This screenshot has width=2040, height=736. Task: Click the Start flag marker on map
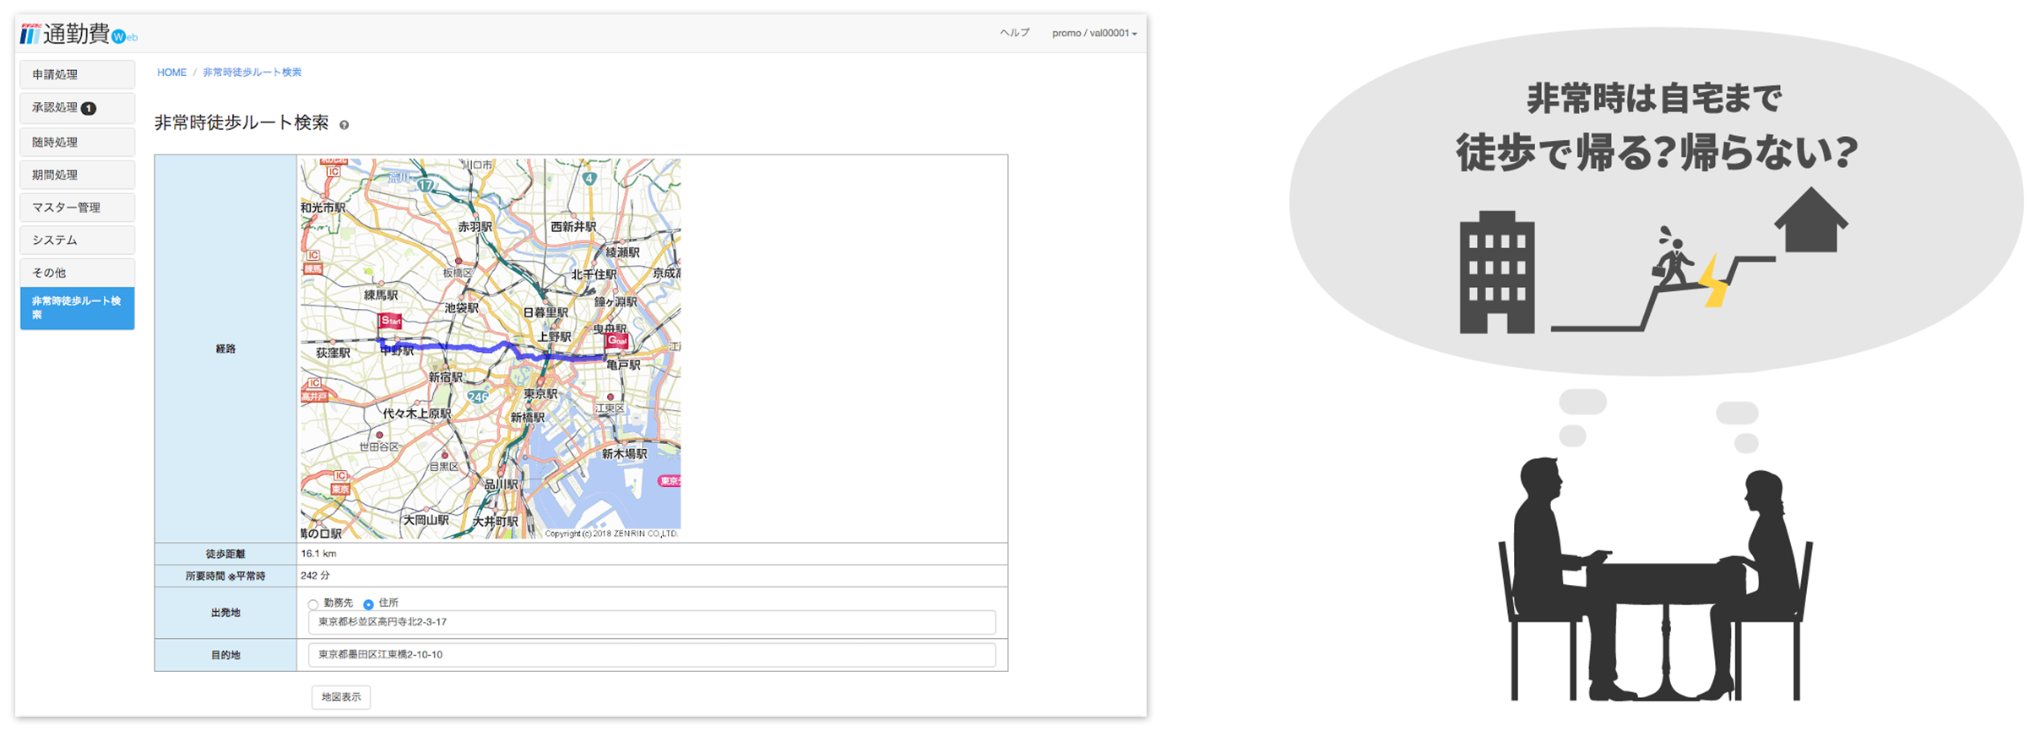pyautogui.click(x=390, y=322)
